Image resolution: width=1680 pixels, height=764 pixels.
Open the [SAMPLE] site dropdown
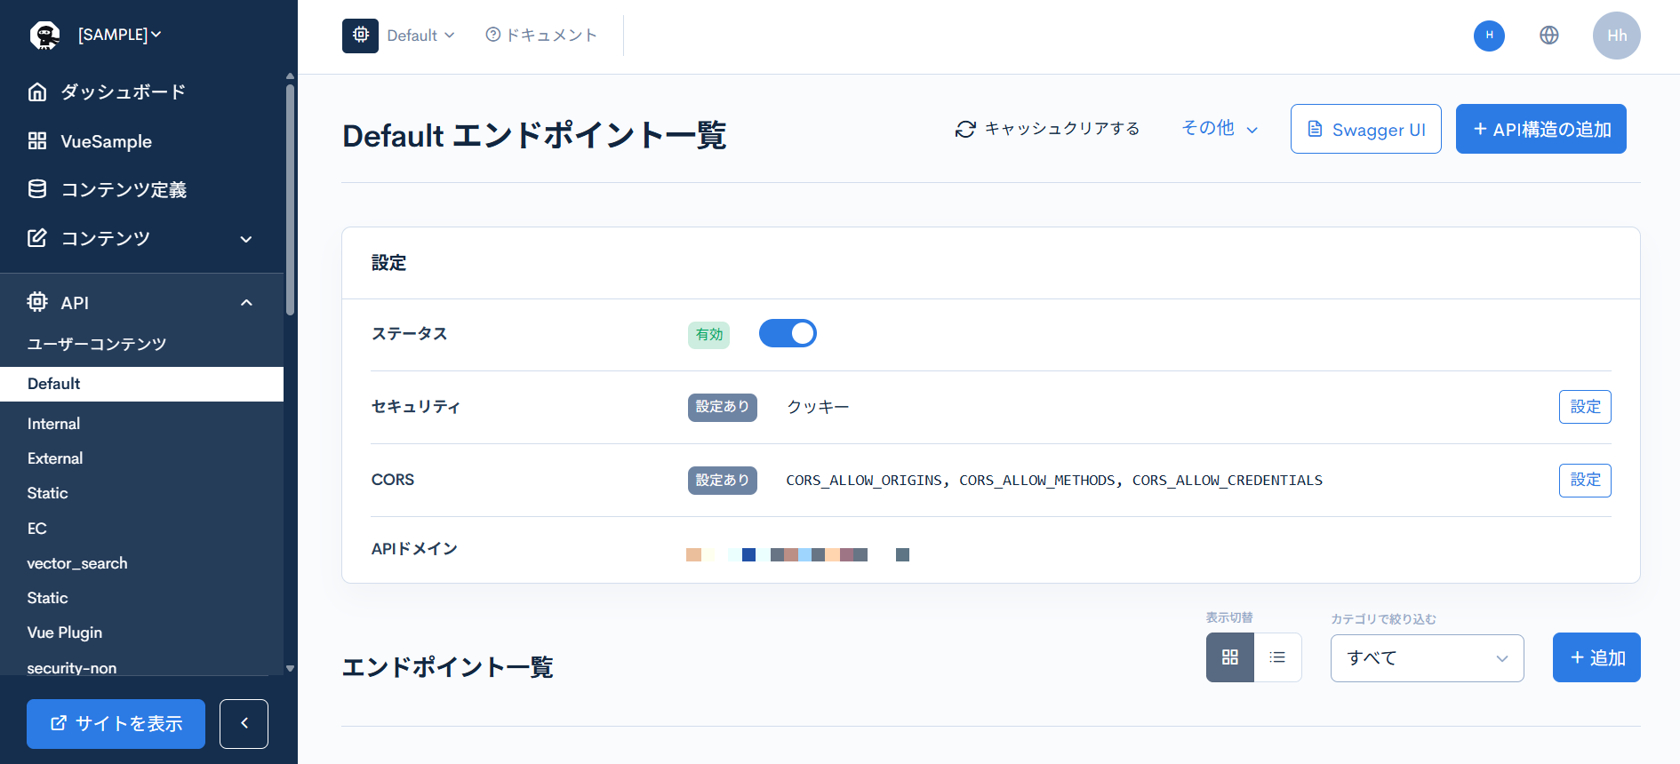click(120, 35)
